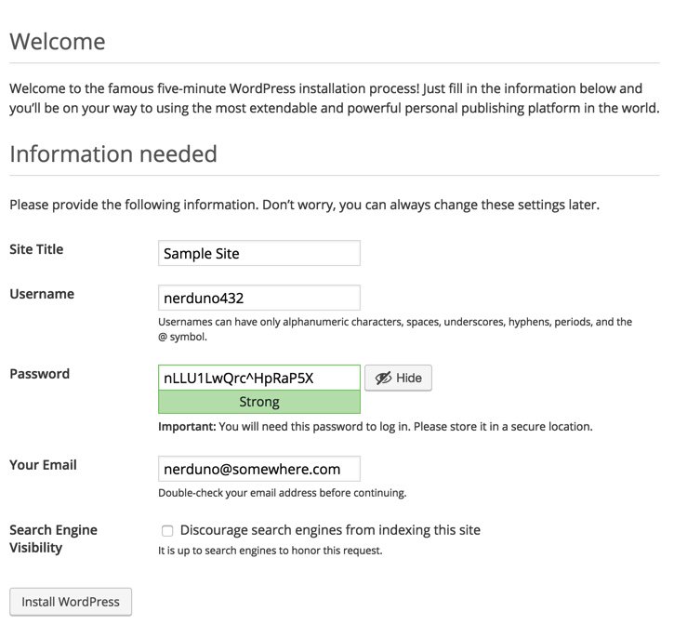Image resolution: width=674 pixels, height=625 pixels.
Task: Click the Install WordPress button
Action: [x=71, y=602]
